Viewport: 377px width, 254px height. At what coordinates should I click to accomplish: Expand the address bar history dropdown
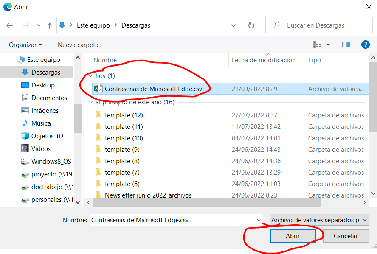coord(233,25)
